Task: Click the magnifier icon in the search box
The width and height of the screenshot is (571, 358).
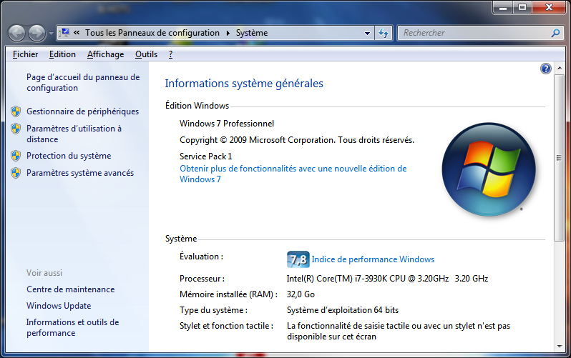Action: (x=555, y=33)
